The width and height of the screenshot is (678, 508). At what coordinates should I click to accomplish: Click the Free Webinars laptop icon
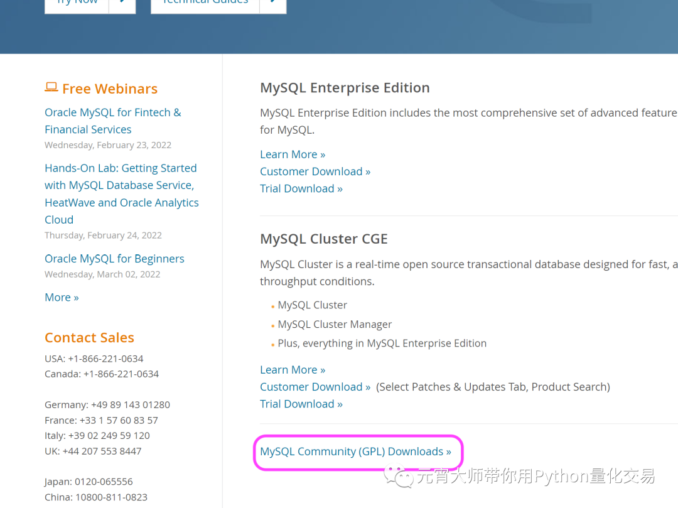click(x=51, y=87)
